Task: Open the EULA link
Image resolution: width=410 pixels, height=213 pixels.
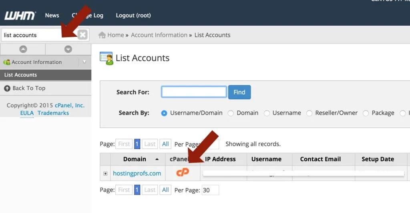Action: coord(27,113)
